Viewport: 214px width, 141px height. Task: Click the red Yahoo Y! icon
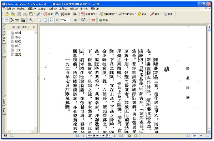tap(93, 20)
